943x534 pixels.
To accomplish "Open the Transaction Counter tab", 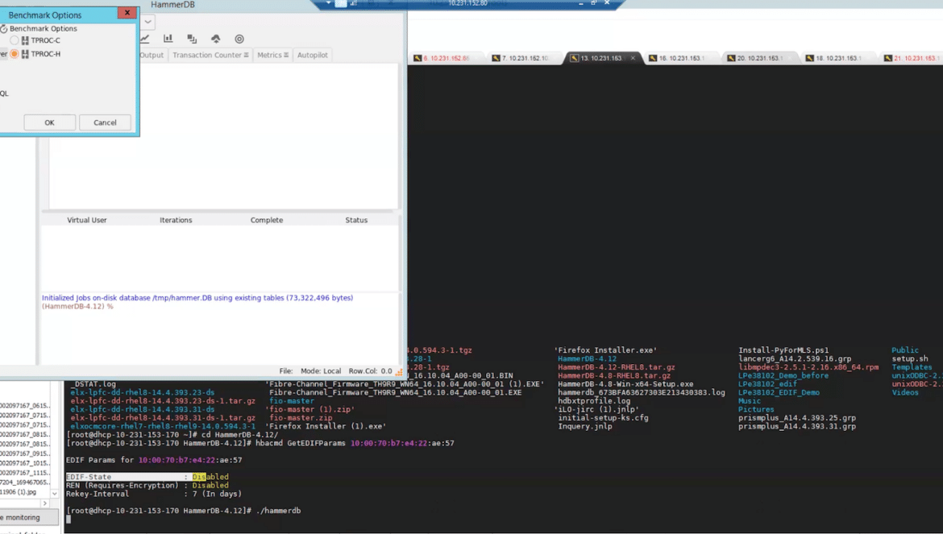I will [x=210, y=56].
